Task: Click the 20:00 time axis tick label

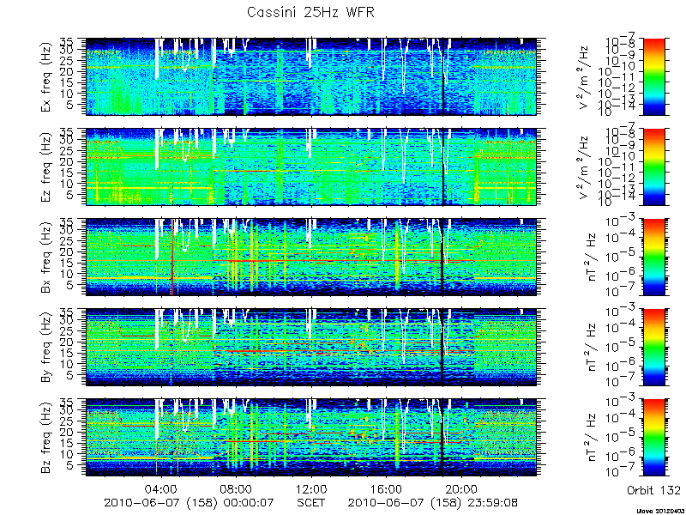Action: pyautogui.click(x=461, y=488)
